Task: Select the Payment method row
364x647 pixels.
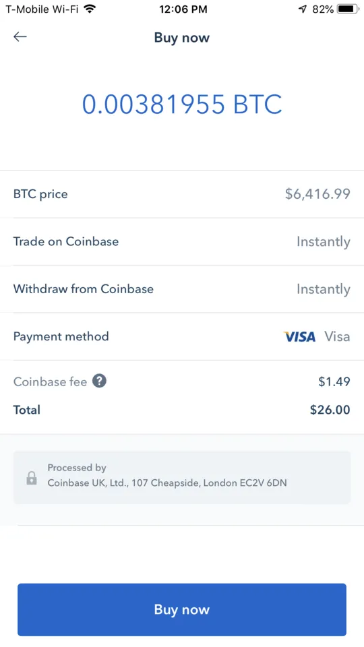Action: [182, 336]
